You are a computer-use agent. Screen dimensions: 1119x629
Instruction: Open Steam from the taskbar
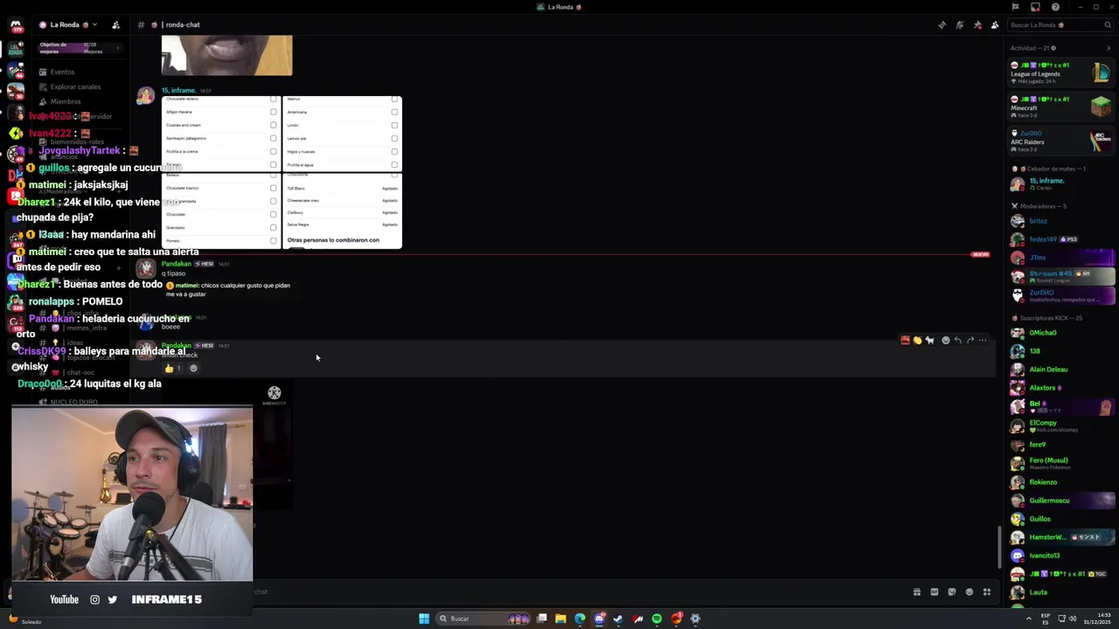click(x=618, y=619)
